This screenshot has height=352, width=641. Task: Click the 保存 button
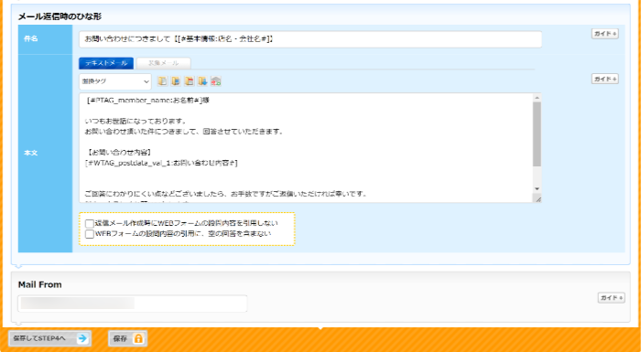click(x=127, y=338)
